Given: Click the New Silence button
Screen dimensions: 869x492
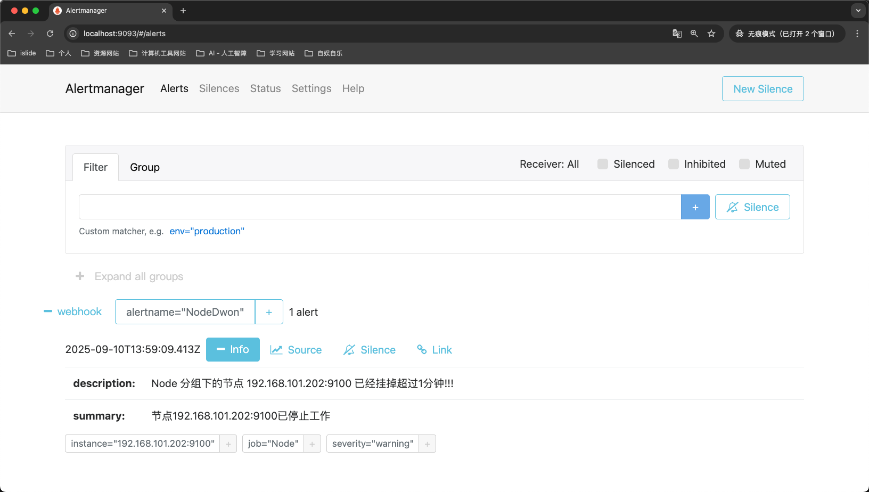Looking at the screenshot, I should 763,88.
